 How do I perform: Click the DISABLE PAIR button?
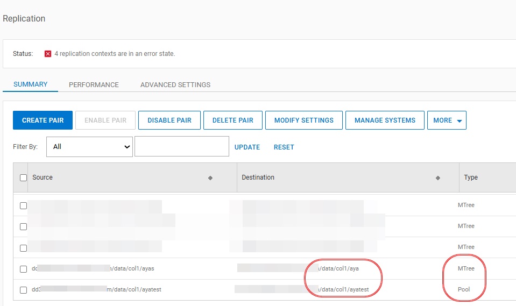tap(169, 120)
